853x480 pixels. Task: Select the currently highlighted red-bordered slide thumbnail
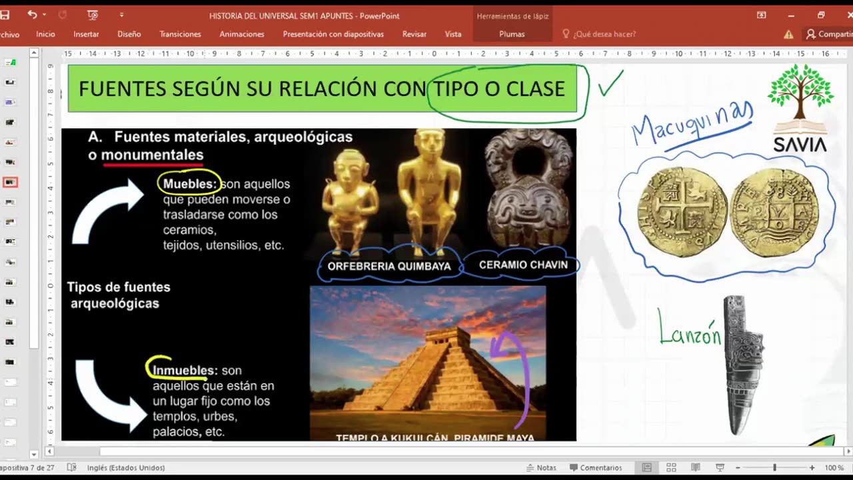(10, 182)
